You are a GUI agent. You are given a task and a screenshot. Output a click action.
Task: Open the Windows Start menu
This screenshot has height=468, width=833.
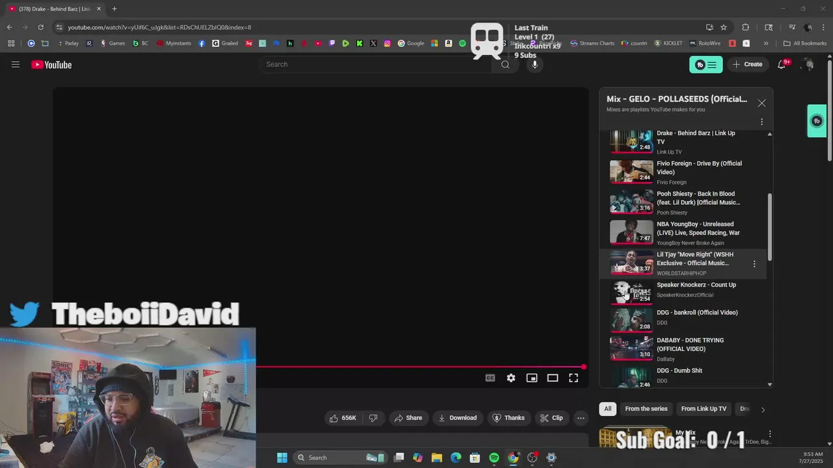(282, 458)
